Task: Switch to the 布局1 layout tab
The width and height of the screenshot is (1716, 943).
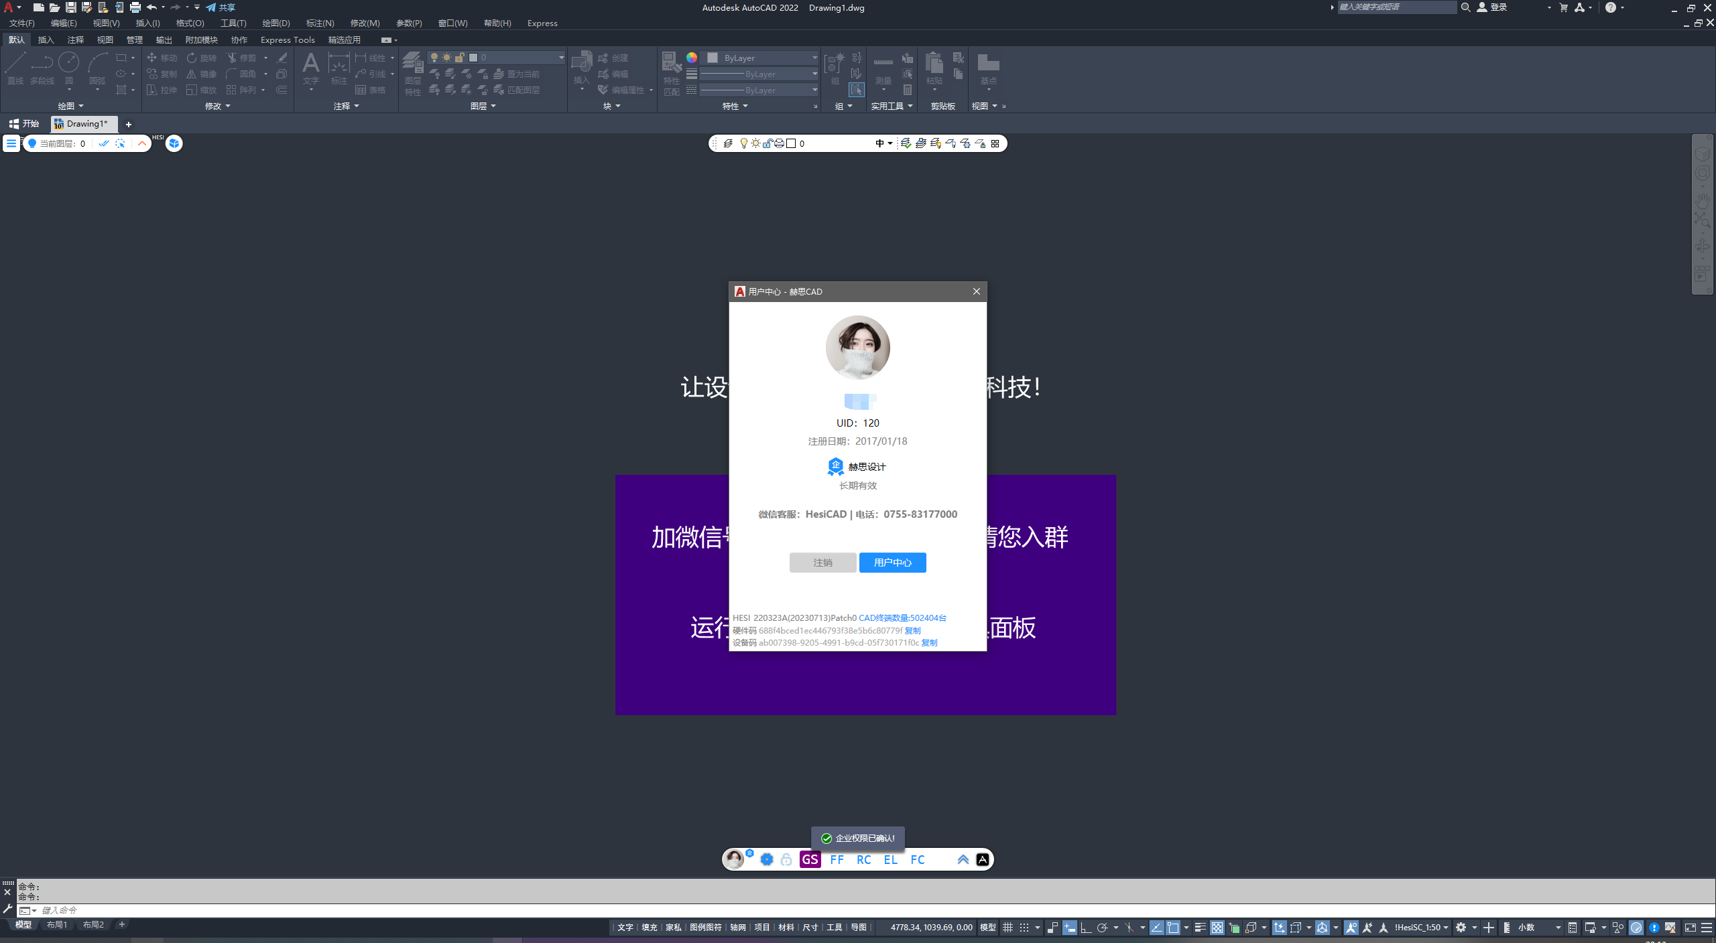Action: [x=57, y=925]
